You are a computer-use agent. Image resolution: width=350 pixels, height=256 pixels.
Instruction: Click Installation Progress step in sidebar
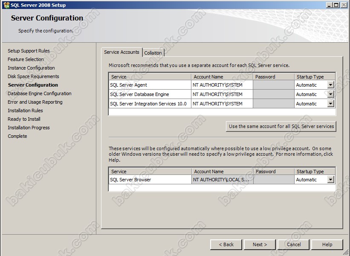(x=29, y=128)
